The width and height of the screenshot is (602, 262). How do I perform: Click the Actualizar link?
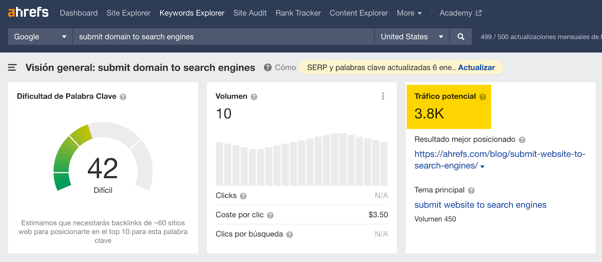(x=476, y=68)
